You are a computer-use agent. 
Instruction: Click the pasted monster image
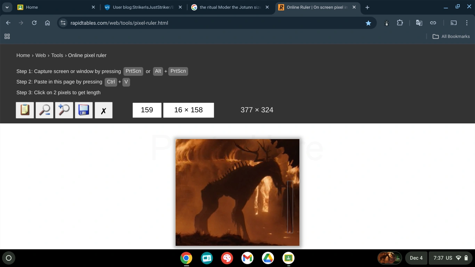[237, 192]
